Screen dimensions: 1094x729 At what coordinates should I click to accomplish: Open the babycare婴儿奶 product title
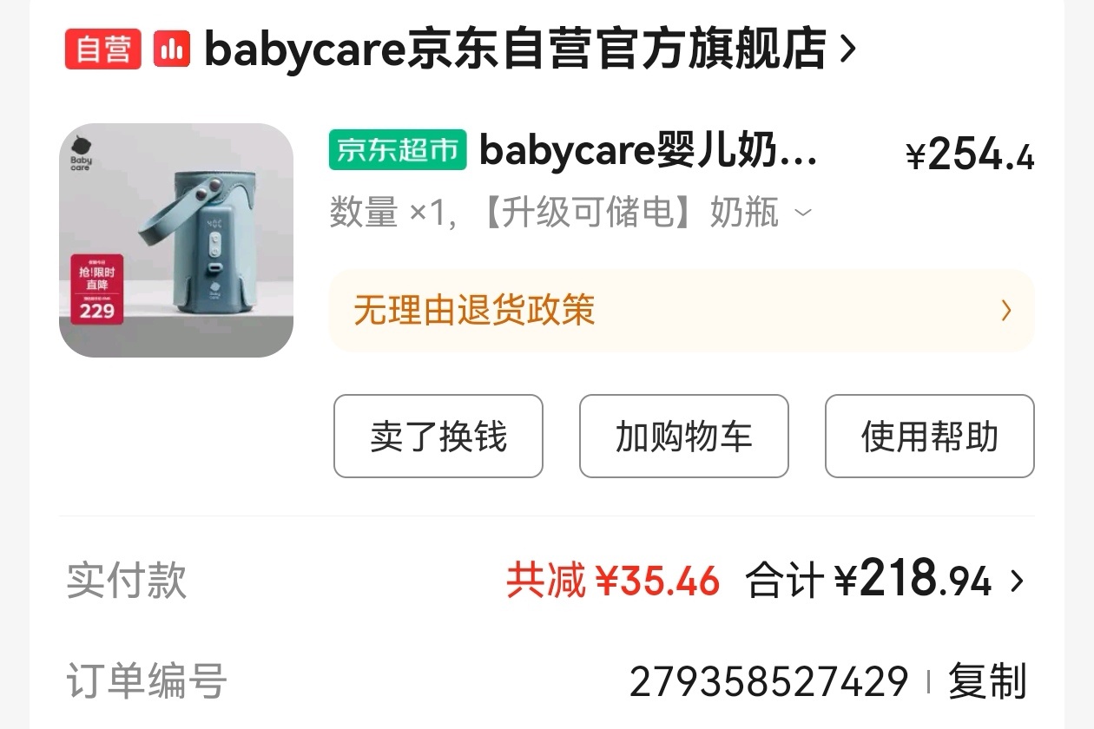pos(649,151)
